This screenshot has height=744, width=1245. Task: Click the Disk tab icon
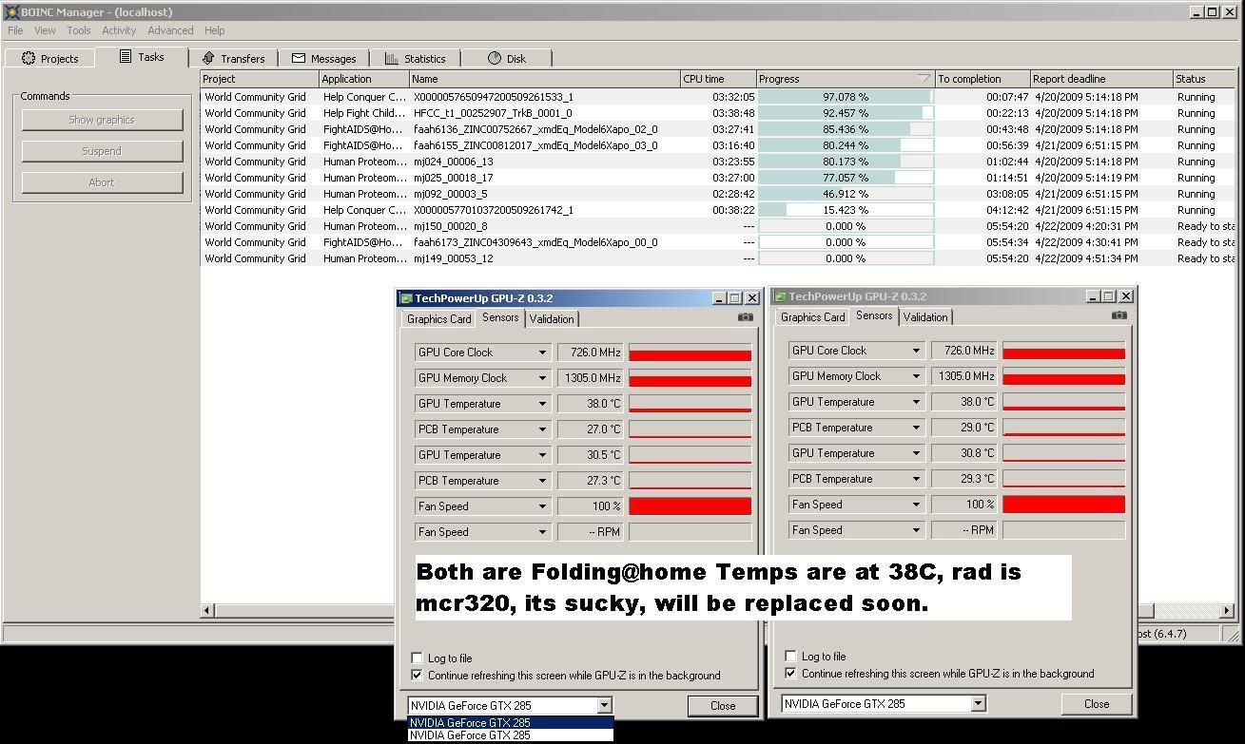pyautogui.click(x=495, y=58)
